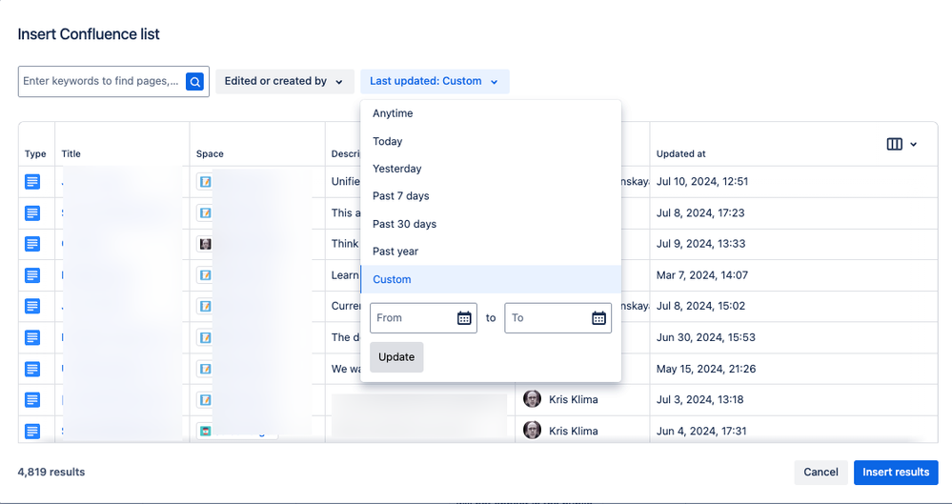Click Kris Klima name in Jul 3 row
Screen dimensions: 952x504
573,399
